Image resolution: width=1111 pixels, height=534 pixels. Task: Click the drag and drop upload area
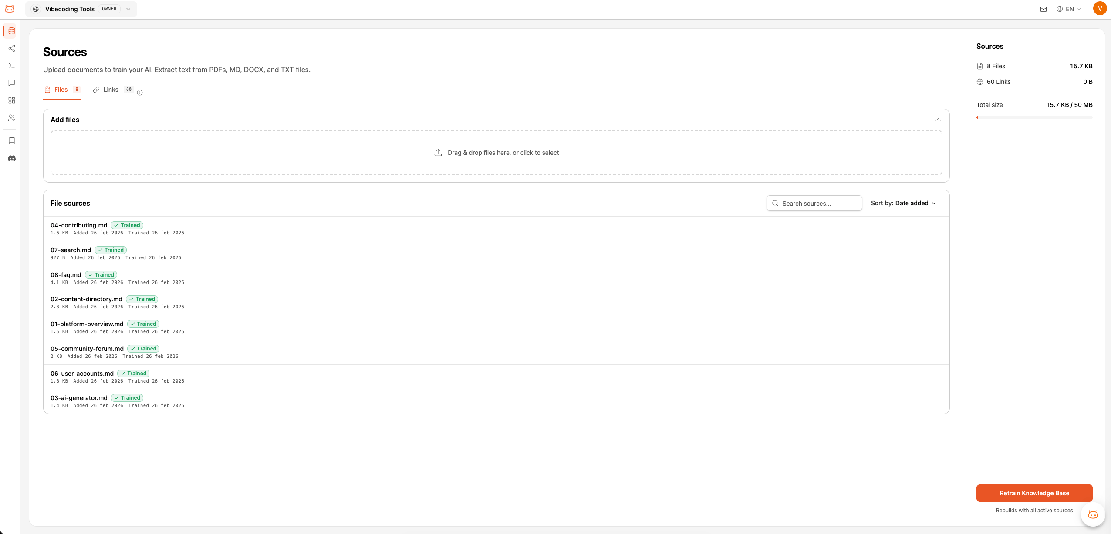coord(496,153)
